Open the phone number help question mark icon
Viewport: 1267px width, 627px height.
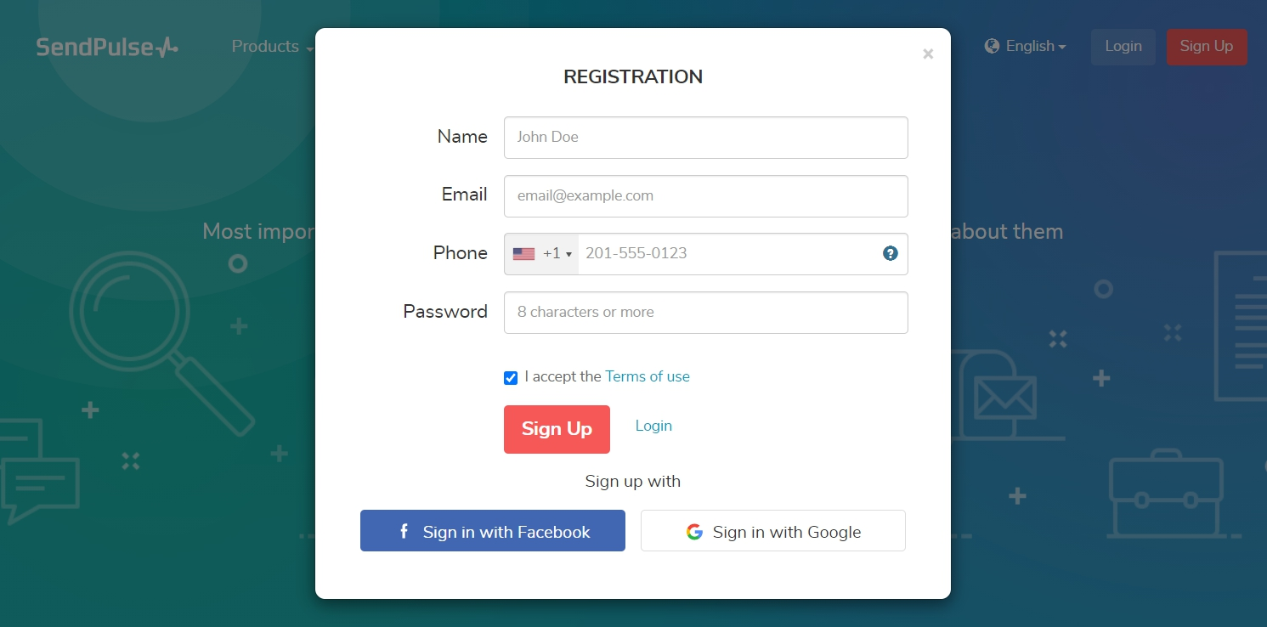click(x=890, y=253)
